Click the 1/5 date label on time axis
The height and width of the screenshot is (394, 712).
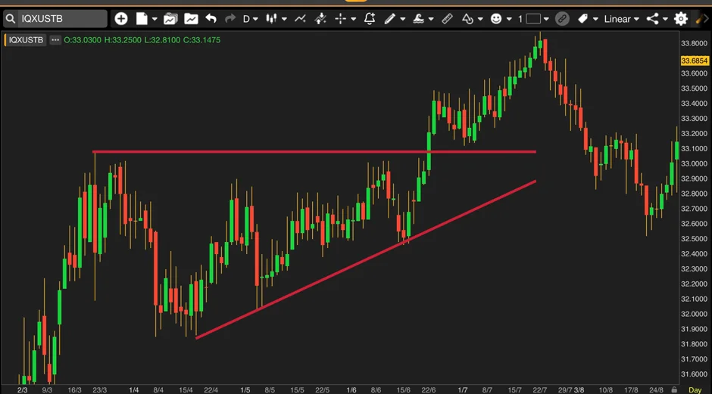coord(245,390)
